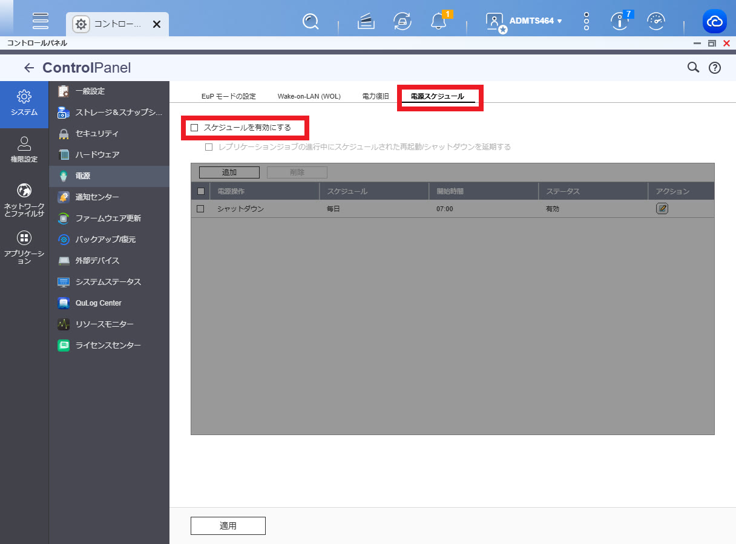Switch to the Wake-on-LAN (WOL) tab
The width and height of the screenshot is (736, 544).
[309, 97]
